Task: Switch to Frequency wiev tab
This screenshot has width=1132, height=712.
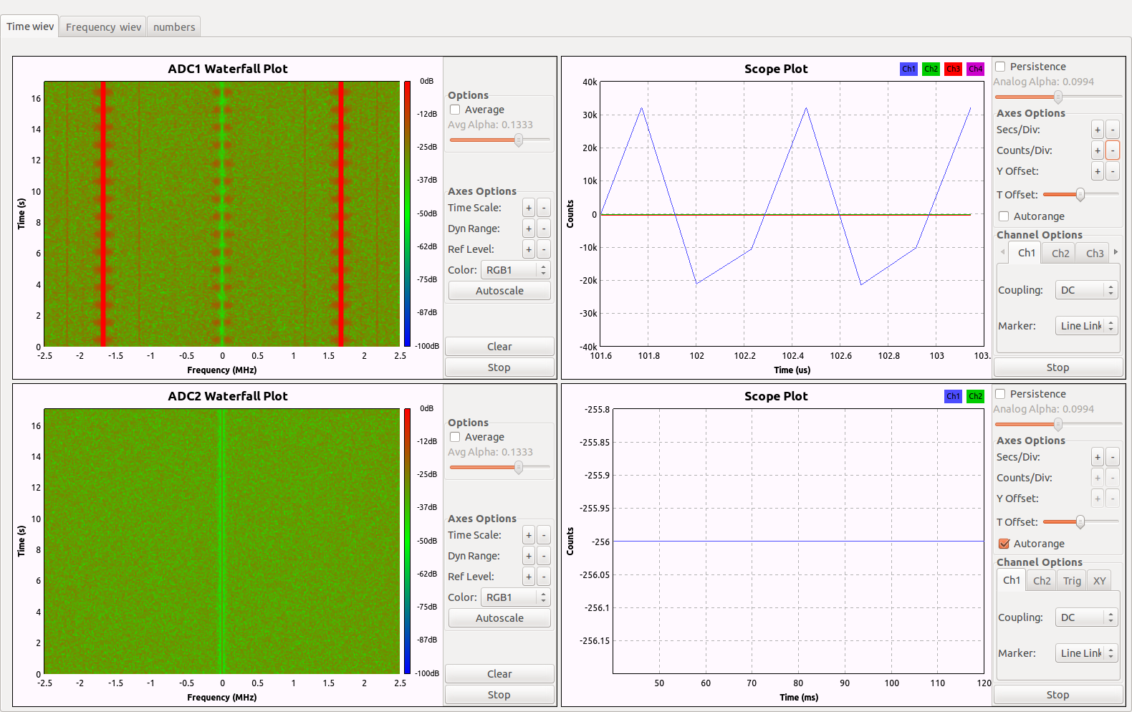Action: click(103, 27)
